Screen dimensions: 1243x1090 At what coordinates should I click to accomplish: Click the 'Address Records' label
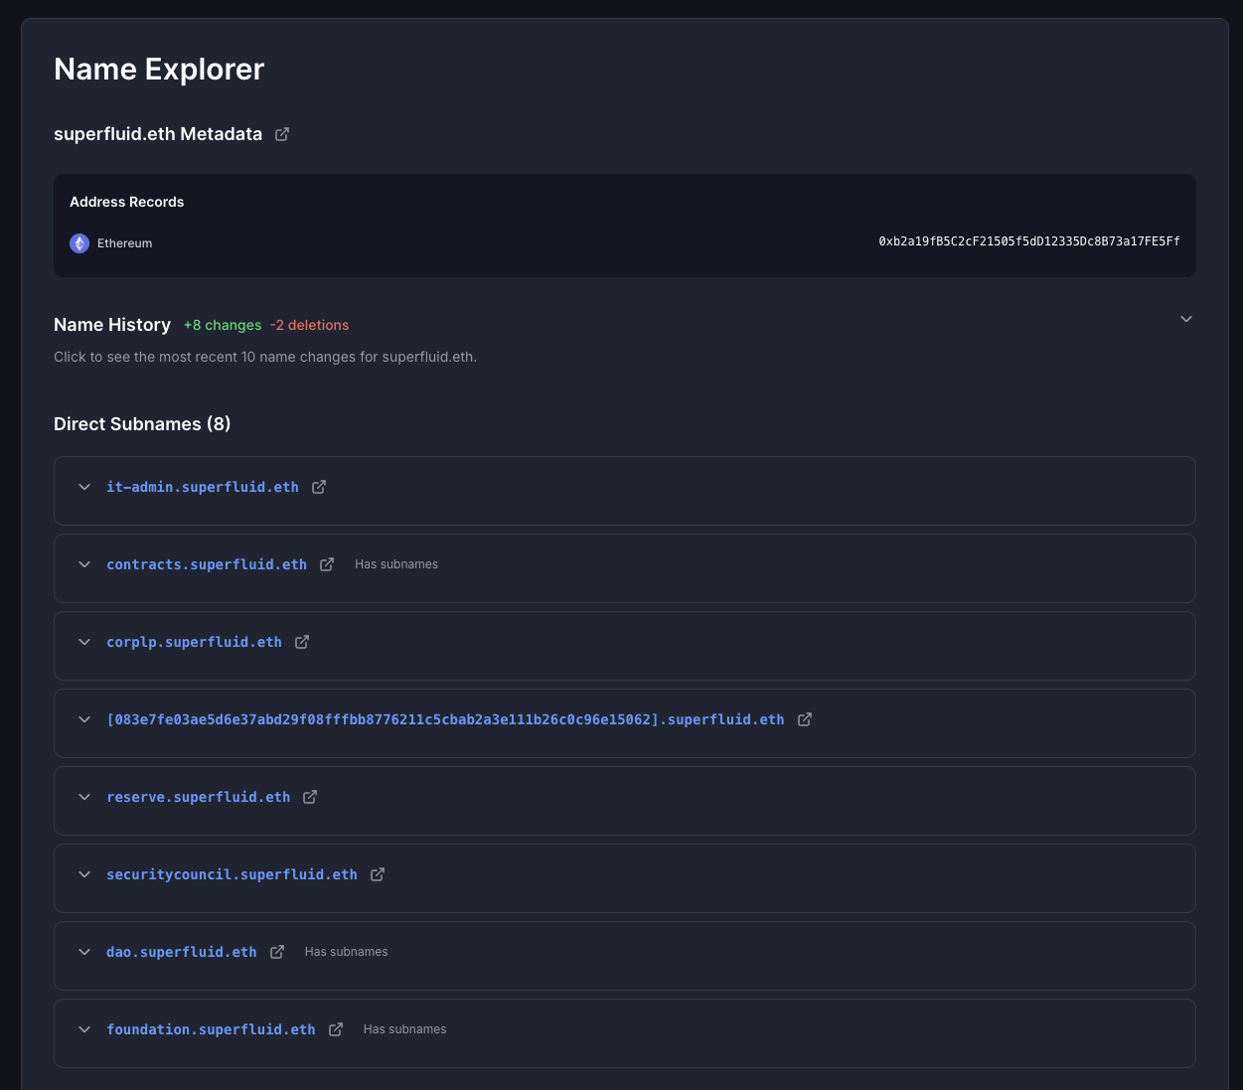pos(127,202)
